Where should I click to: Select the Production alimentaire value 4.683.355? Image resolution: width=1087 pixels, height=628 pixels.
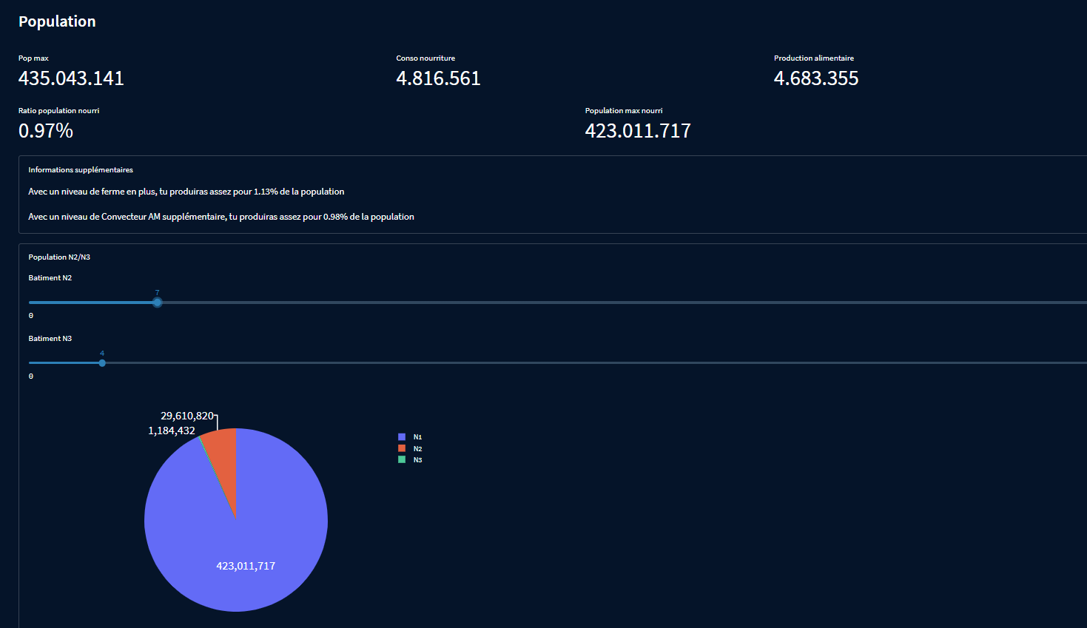coord(816,78)
